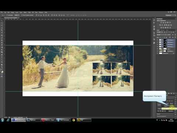This screenshot has height=133, width=177.
Task: Click the layer Opacity value field
Action: click(173, 35)
